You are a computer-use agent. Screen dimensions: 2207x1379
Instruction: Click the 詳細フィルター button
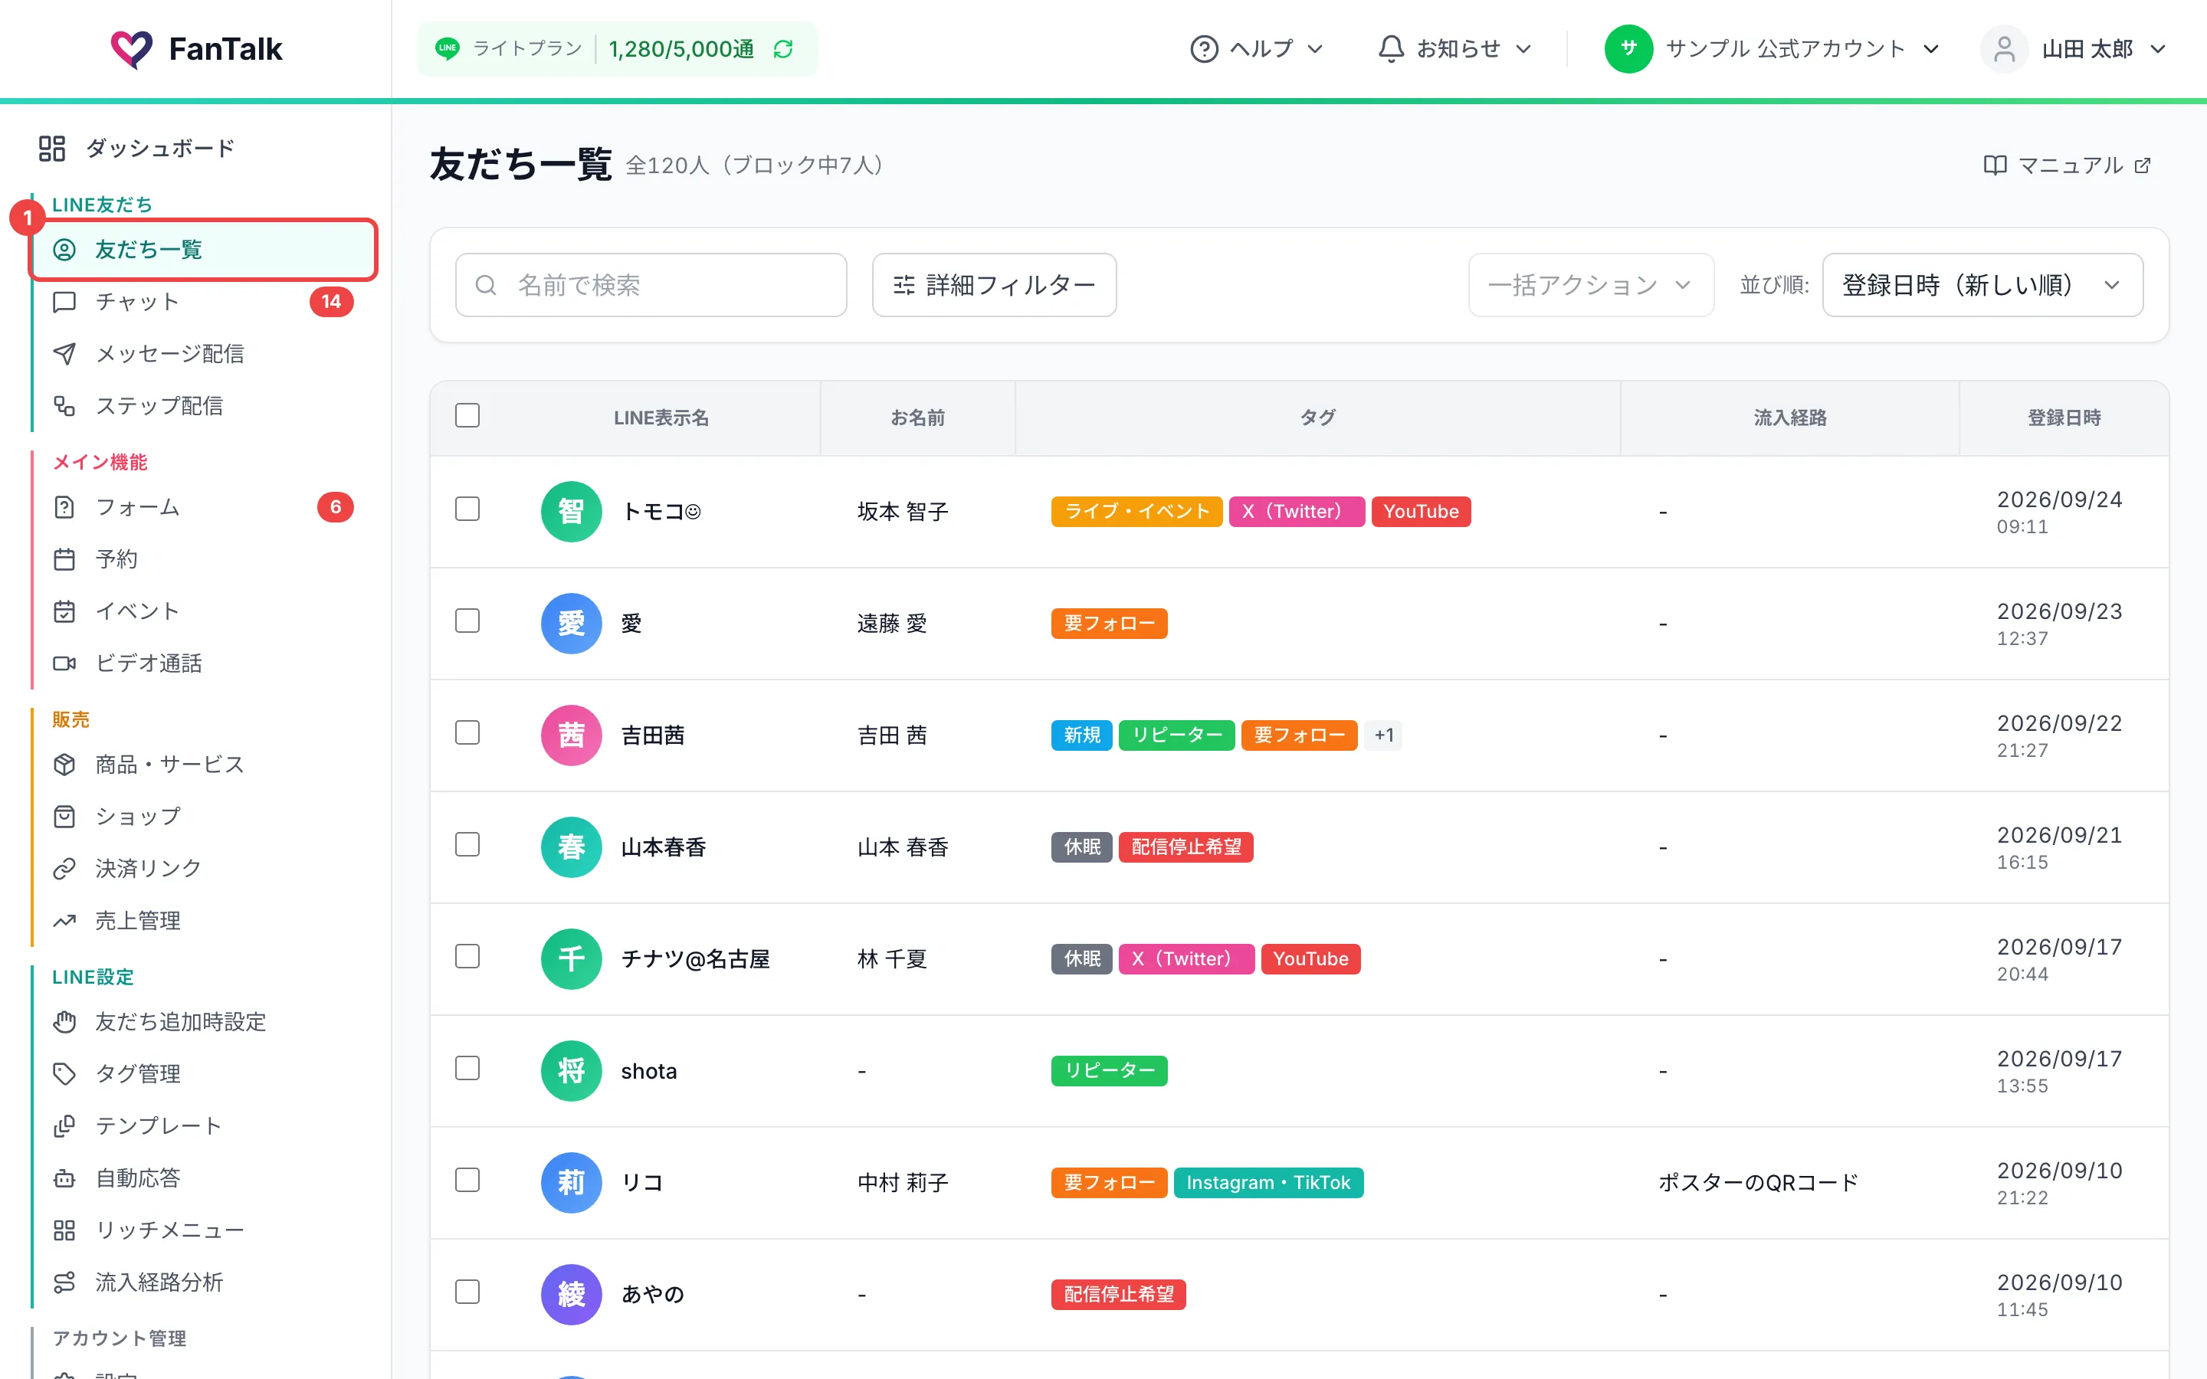pyautogui.click(x=994, y=286)
